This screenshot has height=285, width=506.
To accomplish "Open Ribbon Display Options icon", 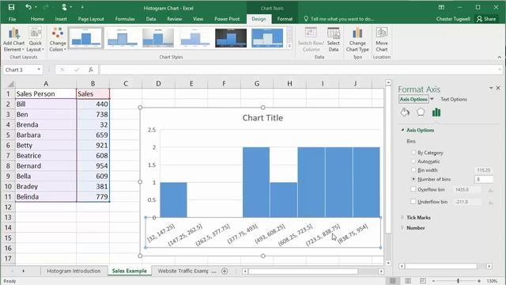I will [441, 7].
